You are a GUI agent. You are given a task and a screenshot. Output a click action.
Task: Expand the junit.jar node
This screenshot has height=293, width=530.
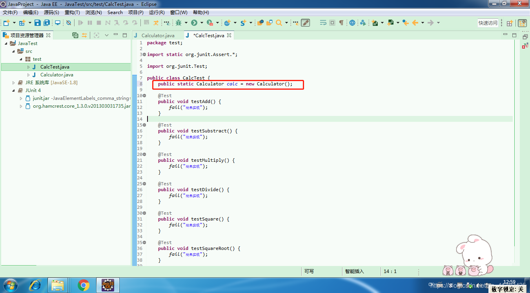(x=21, y=98)
